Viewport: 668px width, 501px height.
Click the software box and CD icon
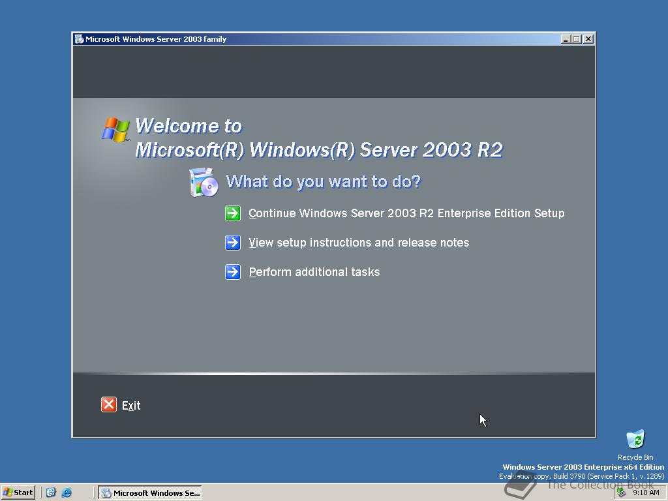pyautogui.click(x=203, y=183)
